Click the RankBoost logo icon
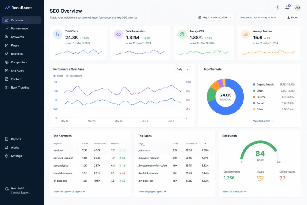This screenshot has width=307, height=205. [7, 8]
